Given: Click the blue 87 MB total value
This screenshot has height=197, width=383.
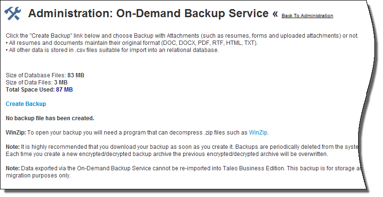Looking at the screenshot, I should (65, 89).
